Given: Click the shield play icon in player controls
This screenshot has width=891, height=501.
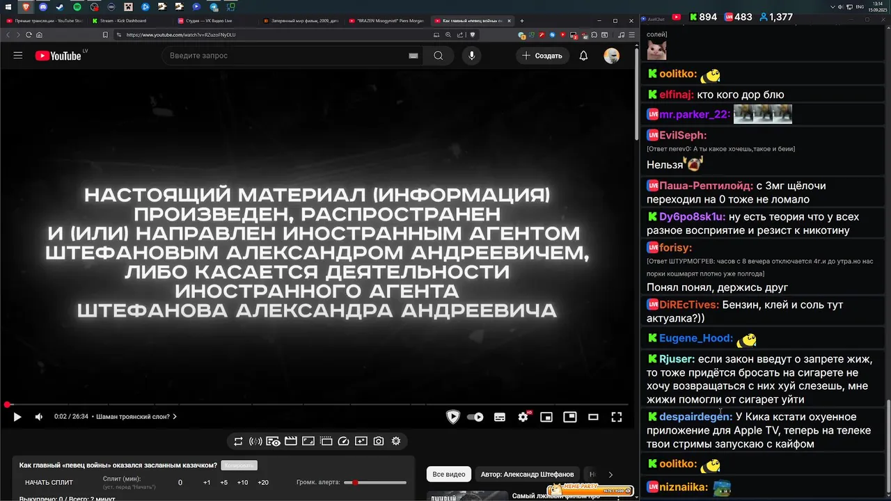Looking at the screenshot, I should pyautogui.click(x=452, y=417).
